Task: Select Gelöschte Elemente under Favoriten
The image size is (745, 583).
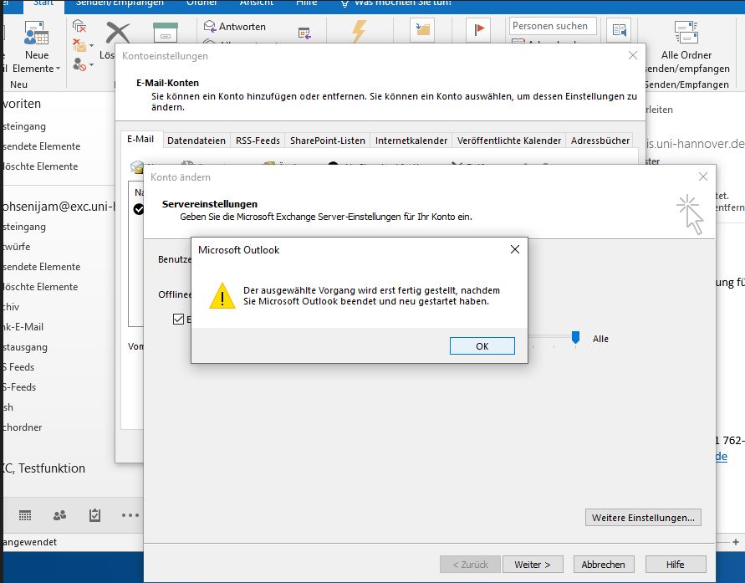Action: click(40, 166)
